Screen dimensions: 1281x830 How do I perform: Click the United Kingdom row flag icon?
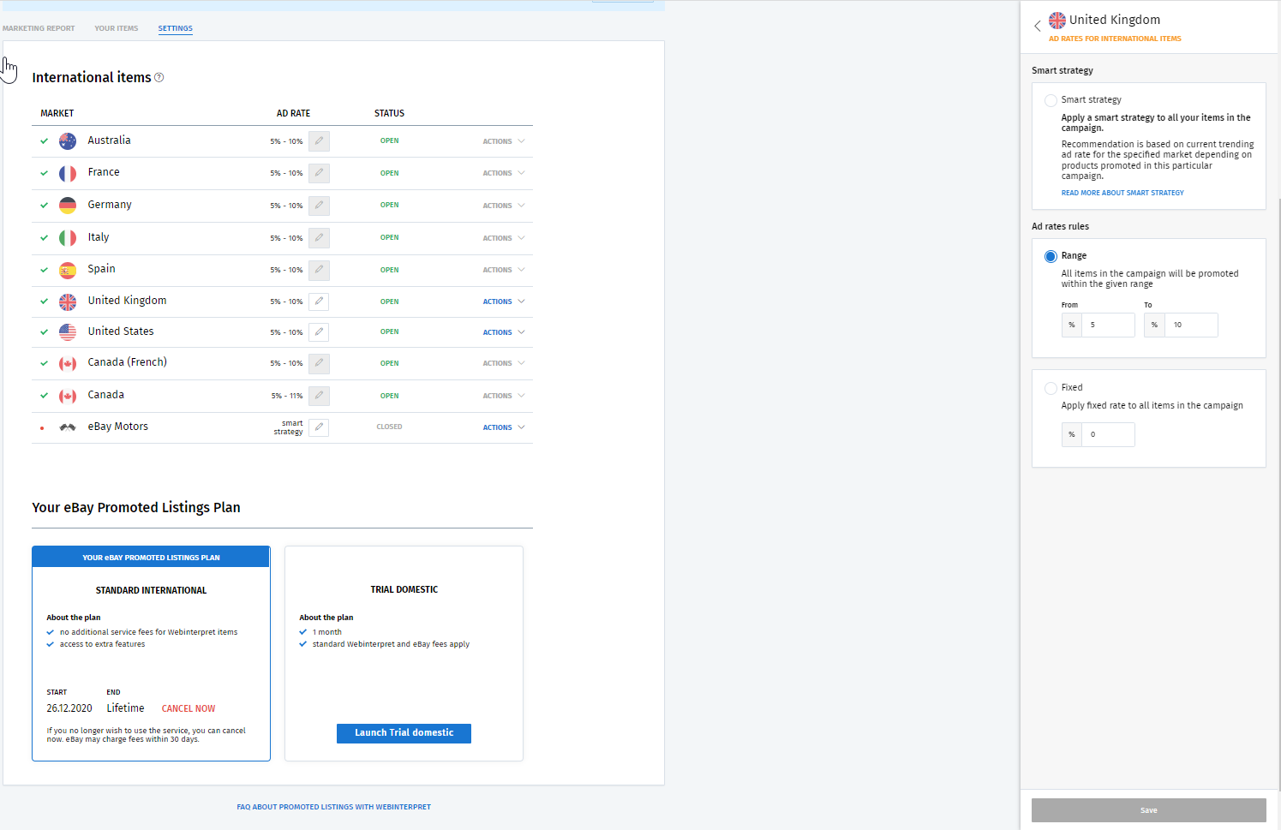point(68,302)
